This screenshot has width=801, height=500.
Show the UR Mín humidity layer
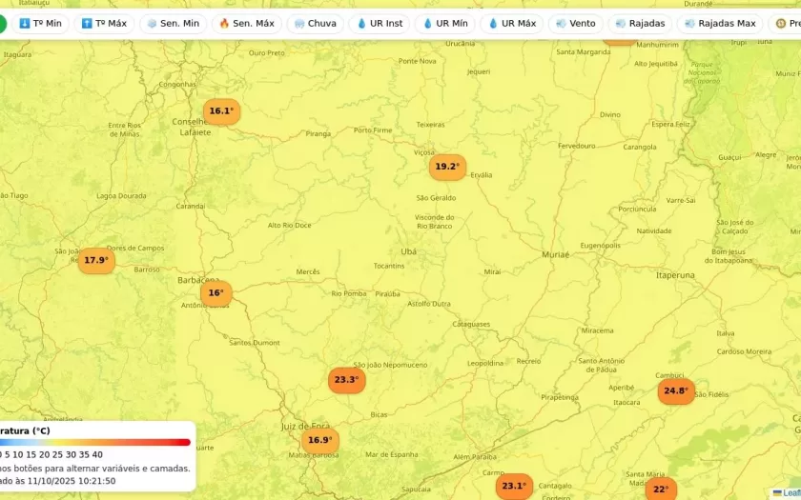[x=445, y=24]
